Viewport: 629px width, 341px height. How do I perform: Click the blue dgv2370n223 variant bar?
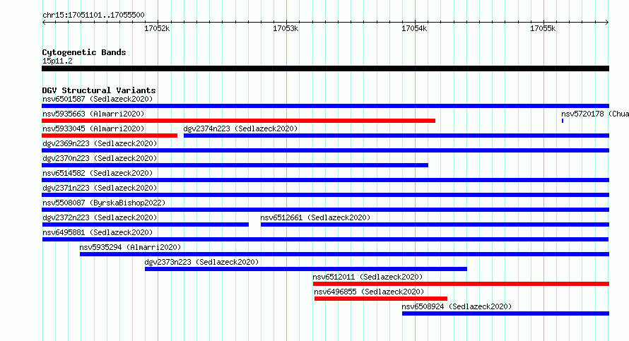235,165
